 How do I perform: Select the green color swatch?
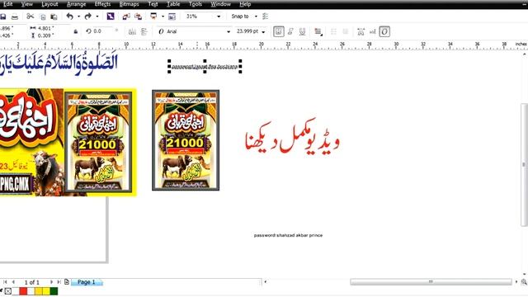point(54,291)
